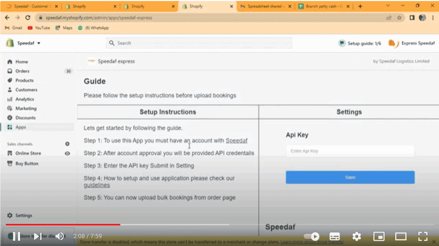Screen dimensions: 439x246
Task: Reload the page in browser
Action: (x=28, y=18)
